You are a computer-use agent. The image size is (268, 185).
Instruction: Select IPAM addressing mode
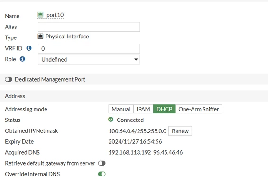143,109
